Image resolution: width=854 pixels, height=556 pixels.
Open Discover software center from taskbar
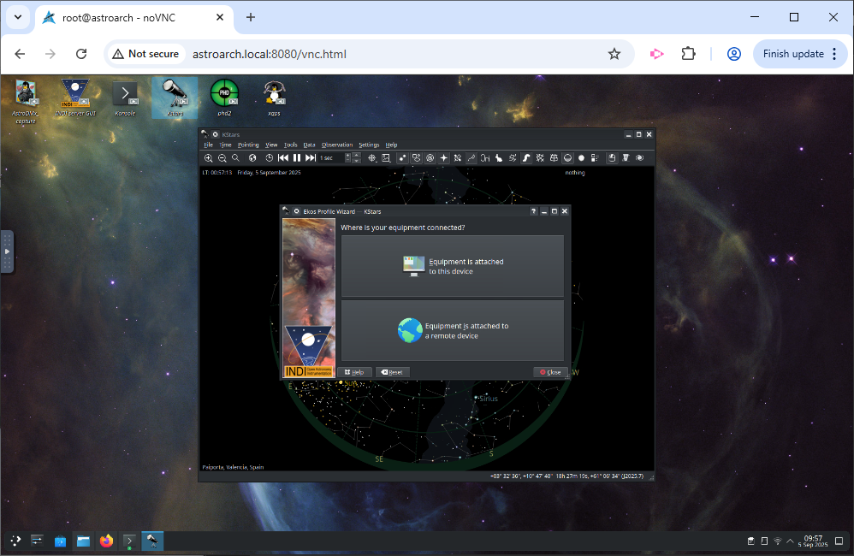[x=61, y=541]
